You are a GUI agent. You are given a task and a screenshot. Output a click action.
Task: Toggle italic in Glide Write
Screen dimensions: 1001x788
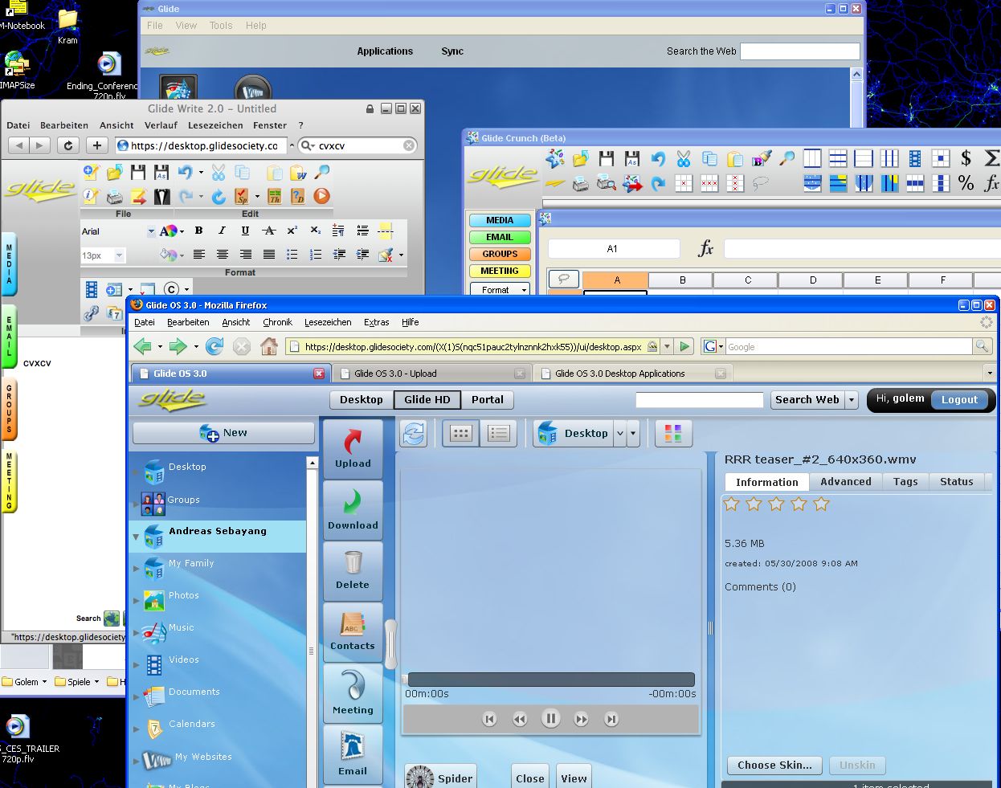pyautogui.click(x=222, y=231)
